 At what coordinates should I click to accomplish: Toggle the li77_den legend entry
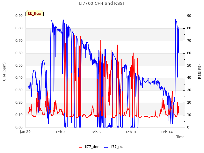(x=89, y=147)
